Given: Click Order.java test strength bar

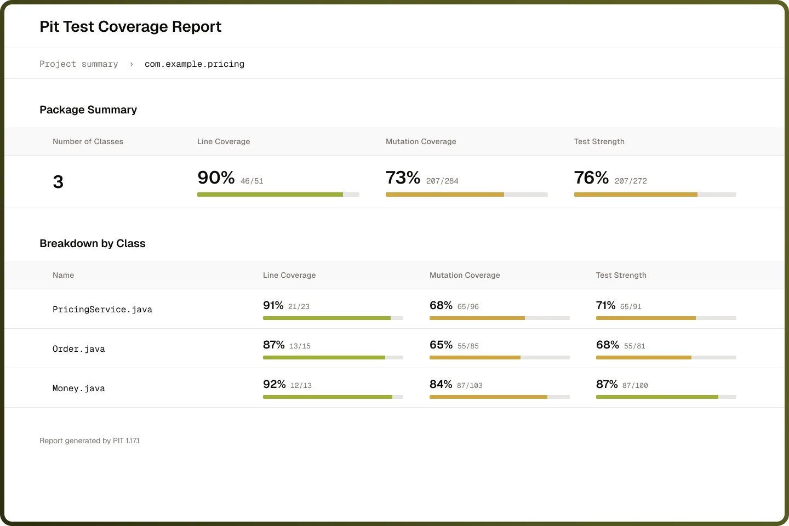Looking at the screenshot, I should [x=666, y=357].
